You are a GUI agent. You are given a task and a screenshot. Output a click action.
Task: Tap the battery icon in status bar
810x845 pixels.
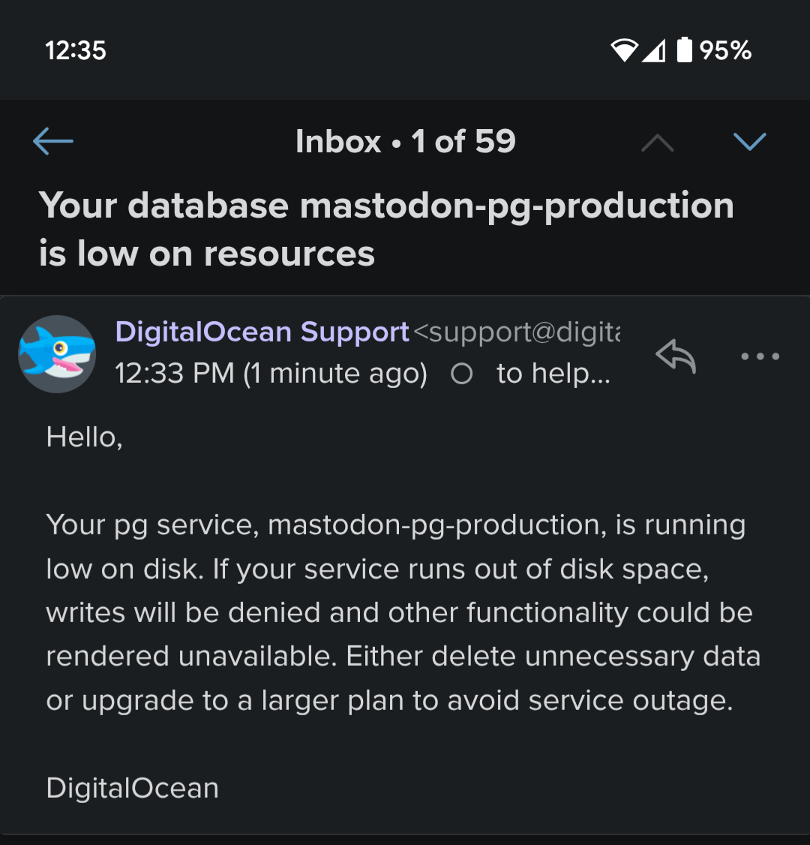pos(684,50)
